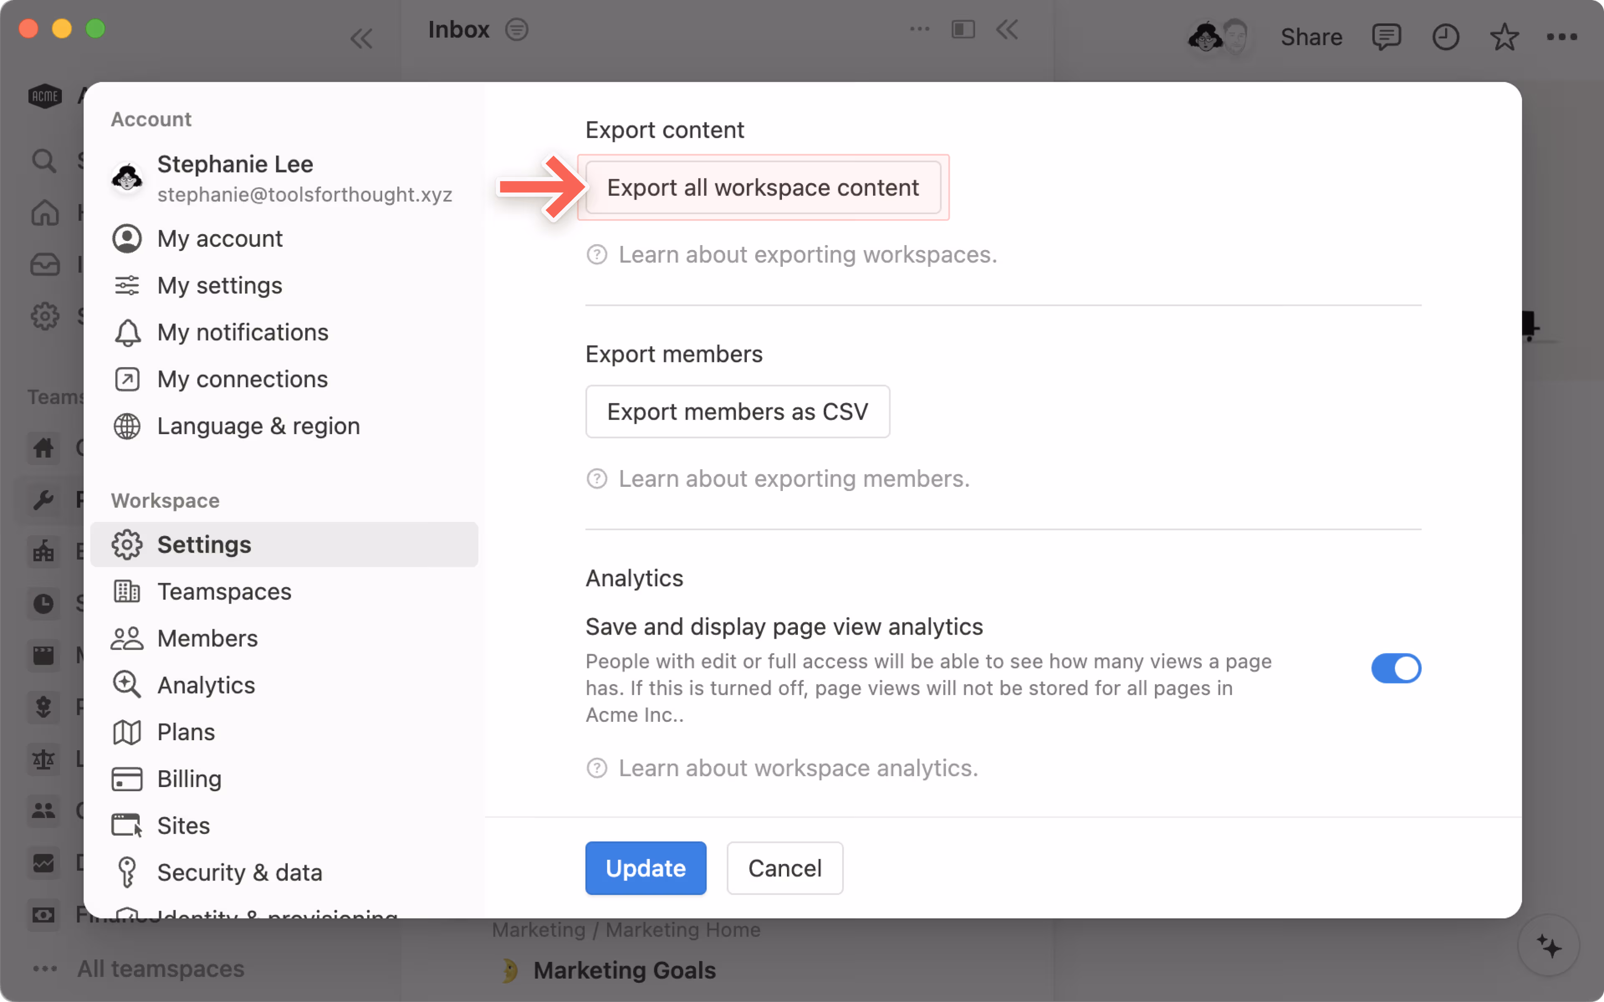The image size is (1604, 1002).
Task: Select the Plans map icon
Action: 127,731
